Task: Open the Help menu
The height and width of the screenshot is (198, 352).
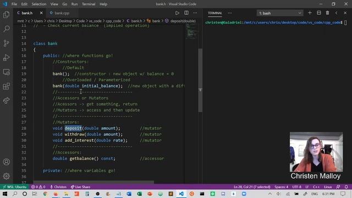Action: (x=103, y=4)
